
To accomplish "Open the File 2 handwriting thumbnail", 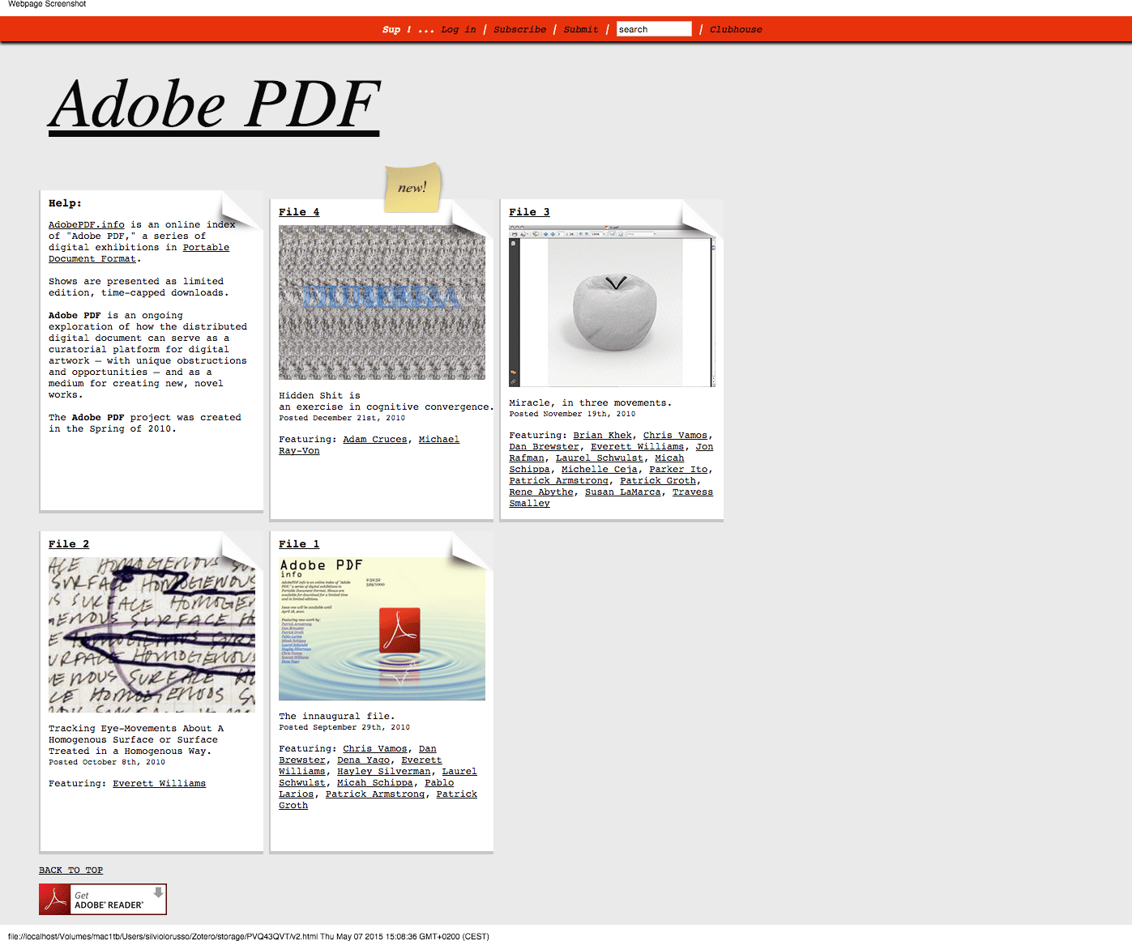I will coord(152,635).
